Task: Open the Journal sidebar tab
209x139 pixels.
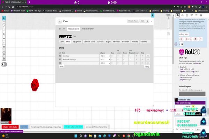Action: pyautogui.click(x=187, y=15)
